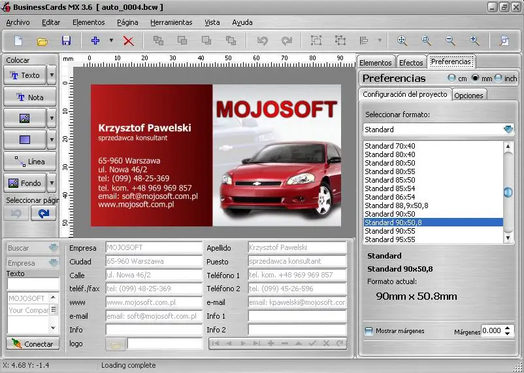The width and height of the screenshot is (524, 373).
Task: Click the Conectar button
Action: tap(33, 344)
